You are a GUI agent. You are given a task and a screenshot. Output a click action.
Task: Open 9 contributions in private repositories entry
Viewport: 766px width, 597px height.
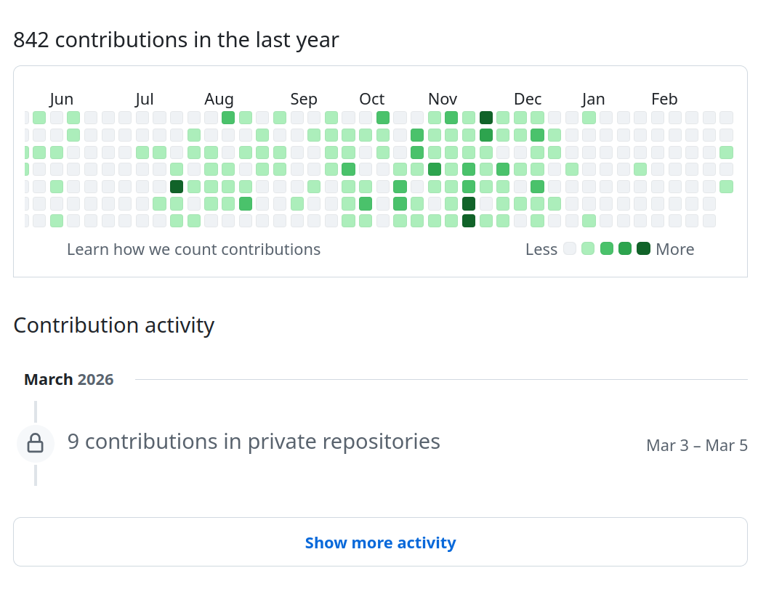[x=254, y=442]
